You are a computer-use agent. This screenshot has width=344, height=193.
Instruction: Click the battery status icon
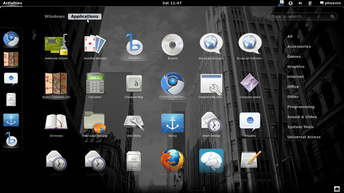point(310,3)
